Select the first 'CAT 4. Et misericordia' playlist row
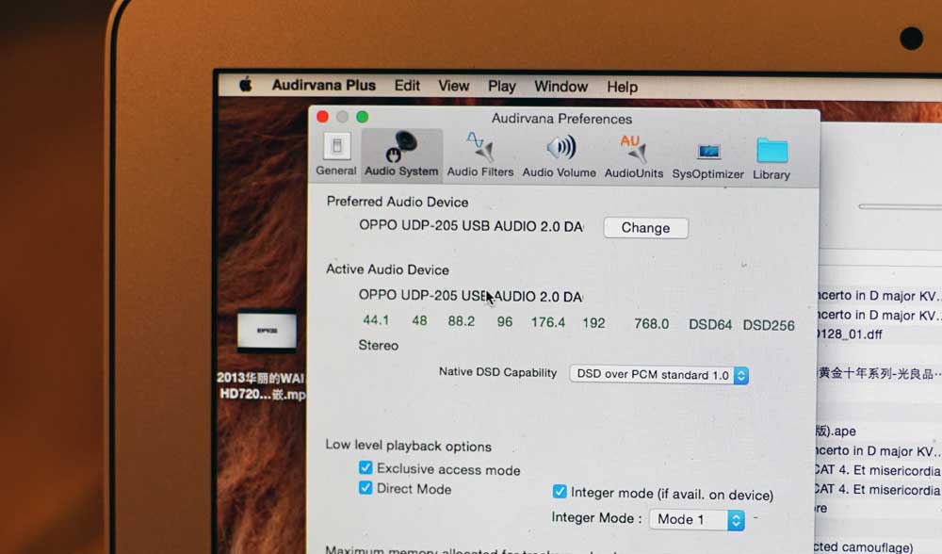Image resolution: width=942 pixels, height=554 pixels. 878,470
